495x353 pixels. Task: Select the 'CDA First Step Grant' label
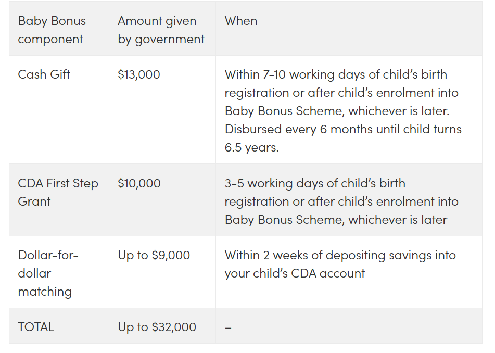(58, 192)
